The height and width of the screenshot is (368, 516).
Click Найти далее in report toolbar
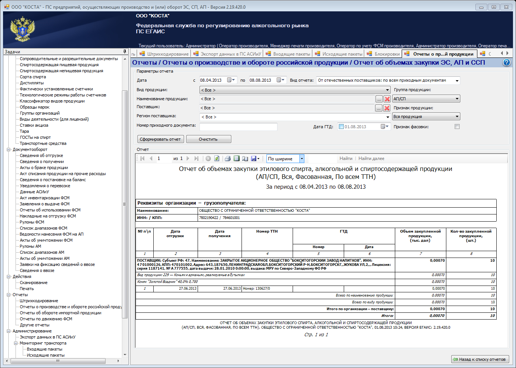[x=371, y=158]
